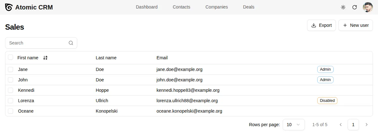Screen dimensions: 378x135
Task: Navigate to Companies in top menu
Action: (x=217, y=7)
